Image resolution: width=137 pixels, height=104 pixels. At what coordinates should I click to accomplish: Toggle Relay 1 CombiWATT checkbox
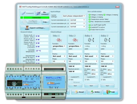(x=86, y=77)
